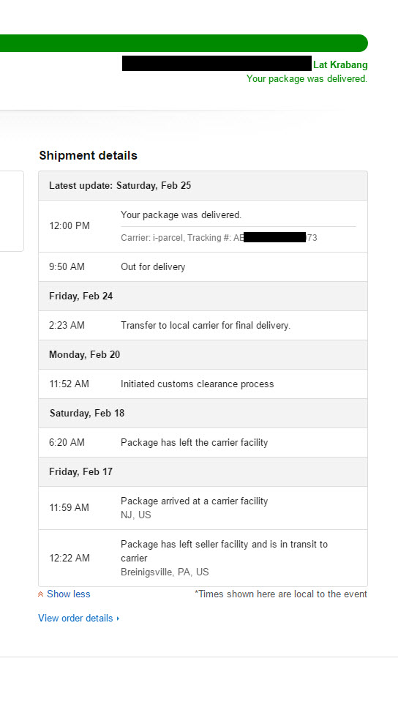
Task: Open View order details link
Action: point(75,619)
